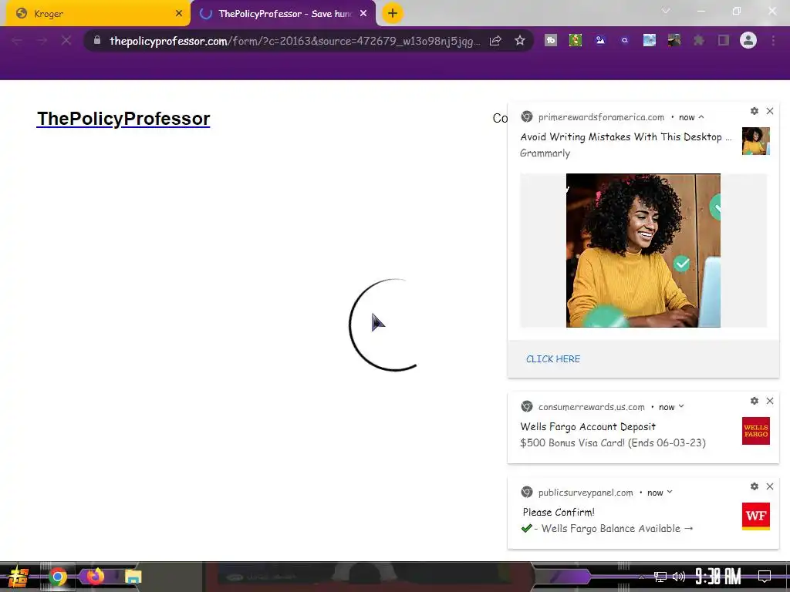Open settings for consumerrewards notification
790x592 pixels.
coord(755,401)
